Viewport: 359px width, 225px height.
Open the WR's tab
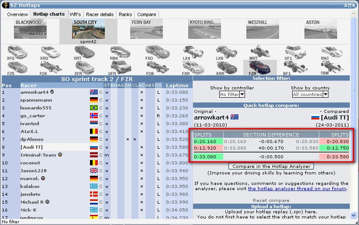[x=76, y=14]
